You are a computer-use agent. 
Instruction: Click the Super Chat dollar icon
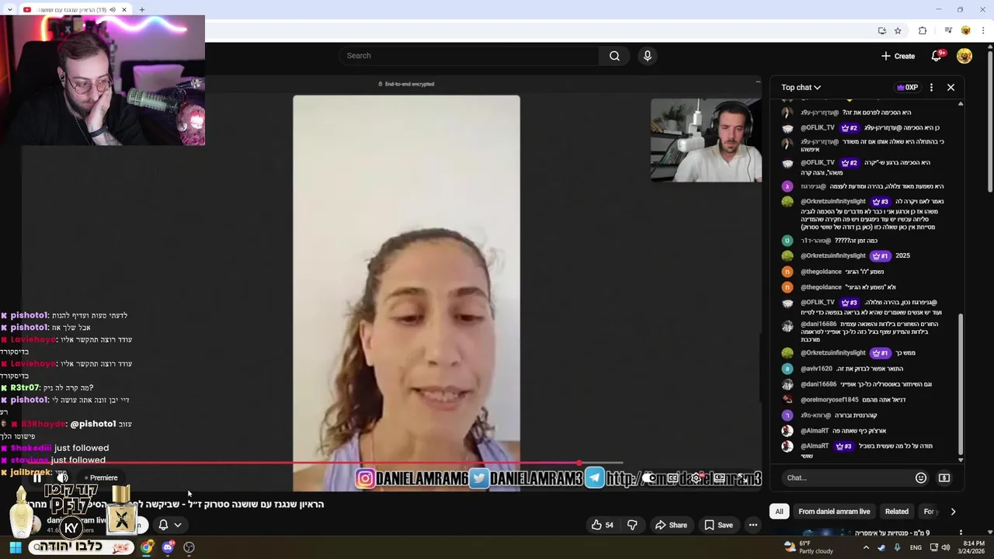[944, 478]
